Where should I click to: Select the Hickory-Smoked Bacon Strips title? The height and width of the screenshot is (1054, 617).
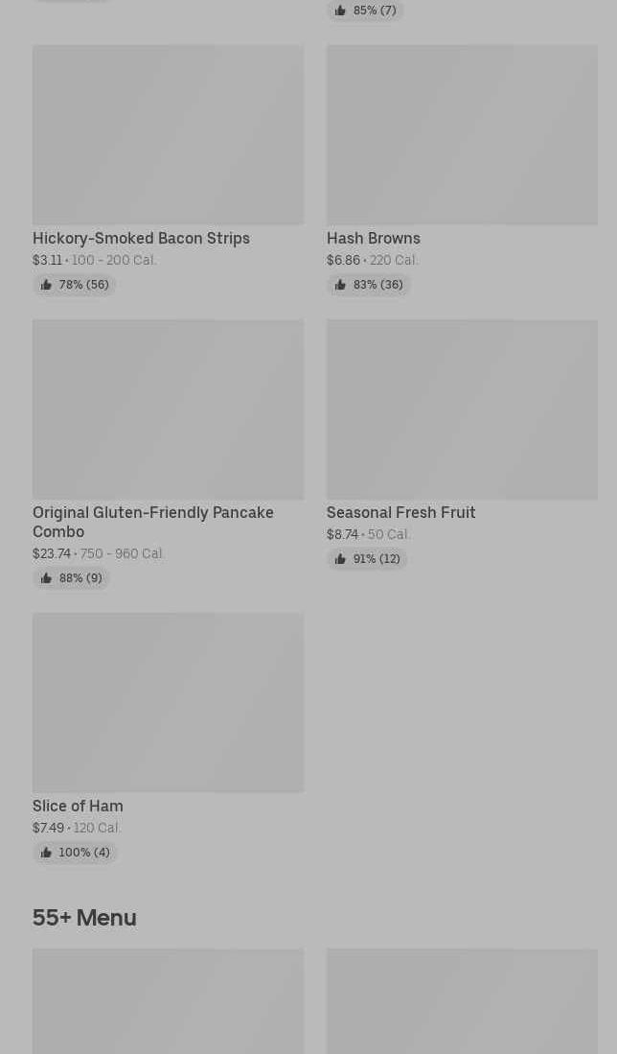pos(141,238)
